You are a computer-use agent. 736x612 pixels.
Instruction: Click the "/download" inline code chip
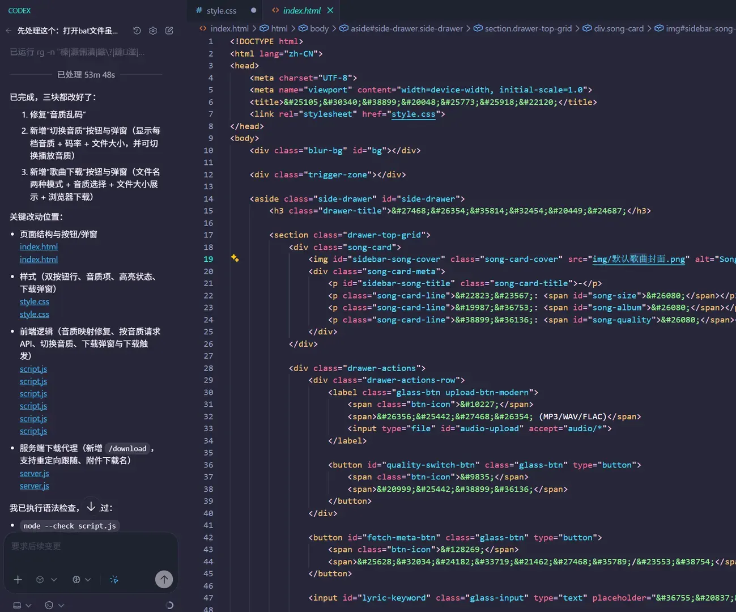pyautogui.click(x=127, y=448)
